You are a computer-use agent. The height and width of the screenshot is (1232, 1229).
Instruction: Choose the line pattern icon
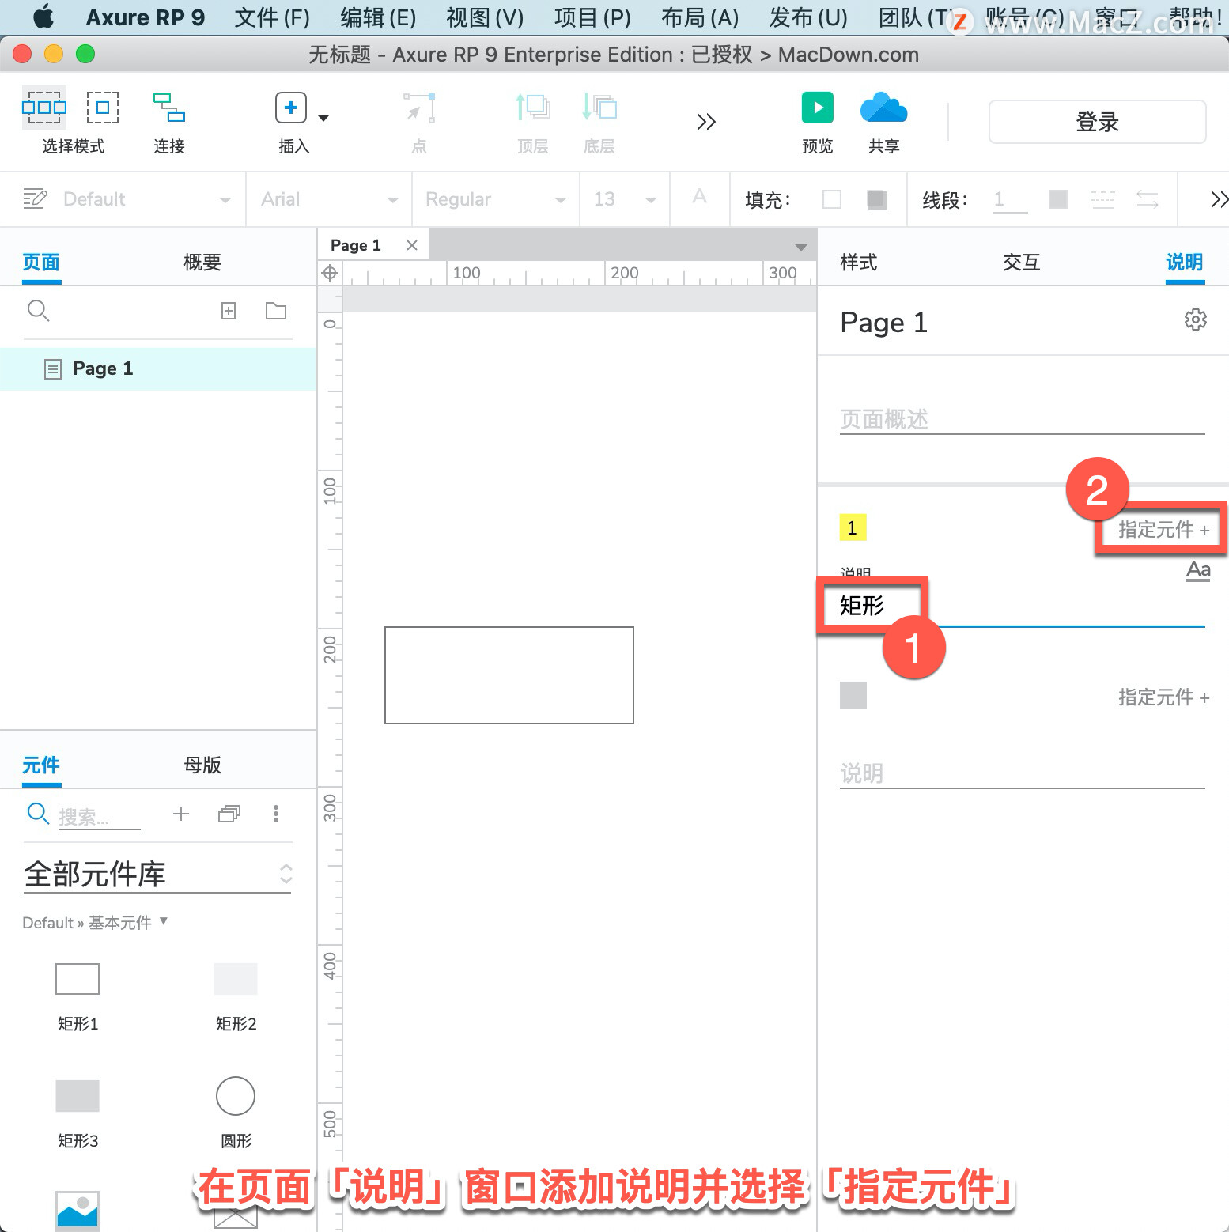tap(1102, 199)
